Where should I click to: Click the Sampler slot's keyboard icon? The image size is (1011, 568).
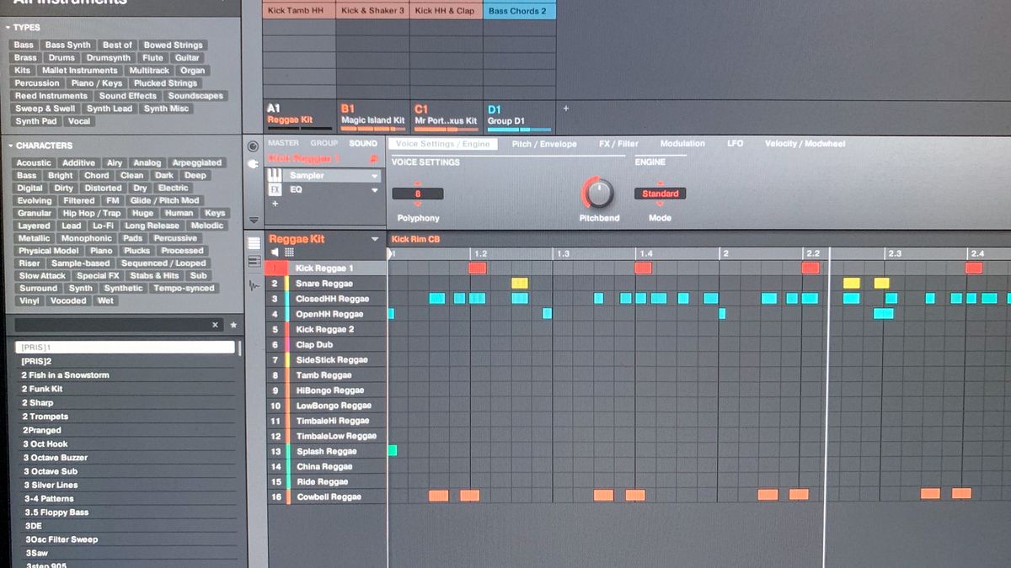(274, 176)
